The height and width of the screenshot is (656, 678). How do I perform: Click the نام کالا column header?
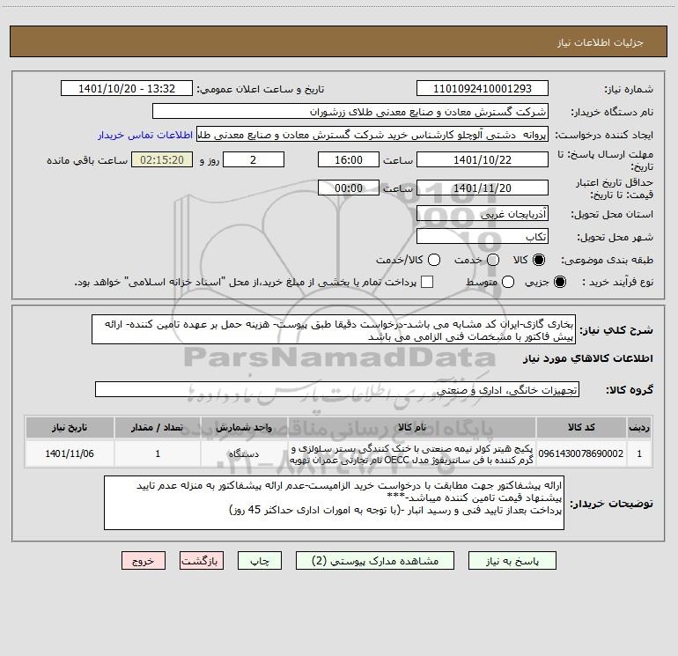[412, 427]
